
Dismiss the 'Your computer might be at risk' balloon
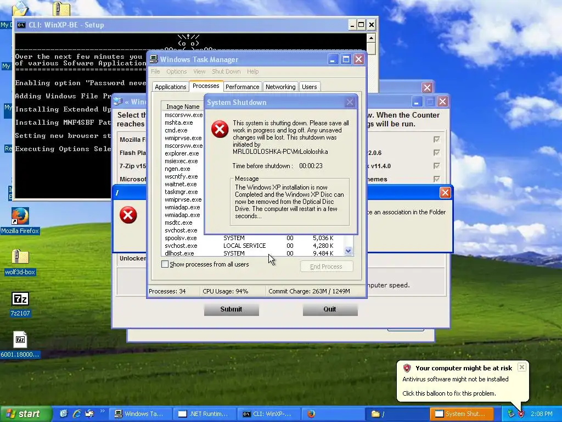tap(522, 367)
